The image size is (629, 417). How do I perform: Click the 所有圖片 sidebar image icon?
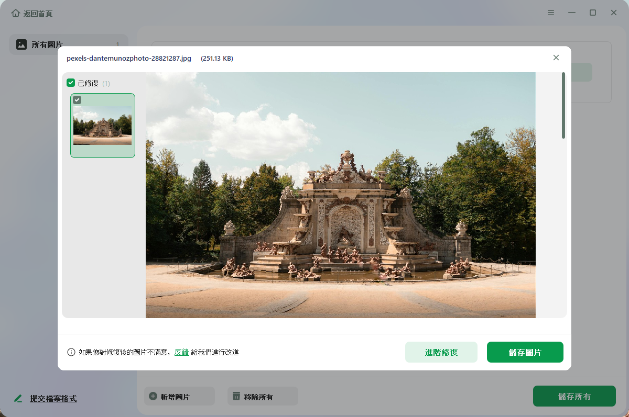pyautogui.click(x=21, y=44)
